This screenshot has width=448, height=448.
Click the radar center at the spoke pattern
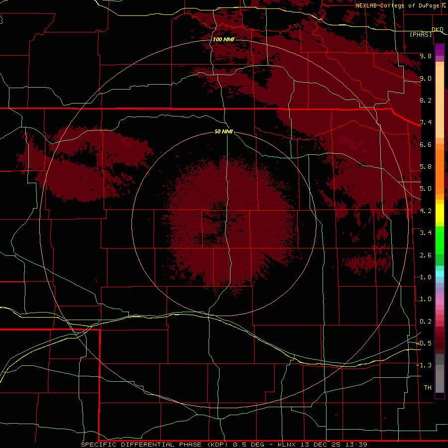224,223
